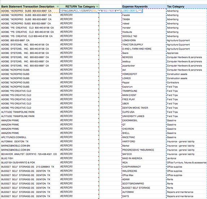Select Repairs and maintenance cell next to DAY'S
207x199 pixels.
coord(186,196)
